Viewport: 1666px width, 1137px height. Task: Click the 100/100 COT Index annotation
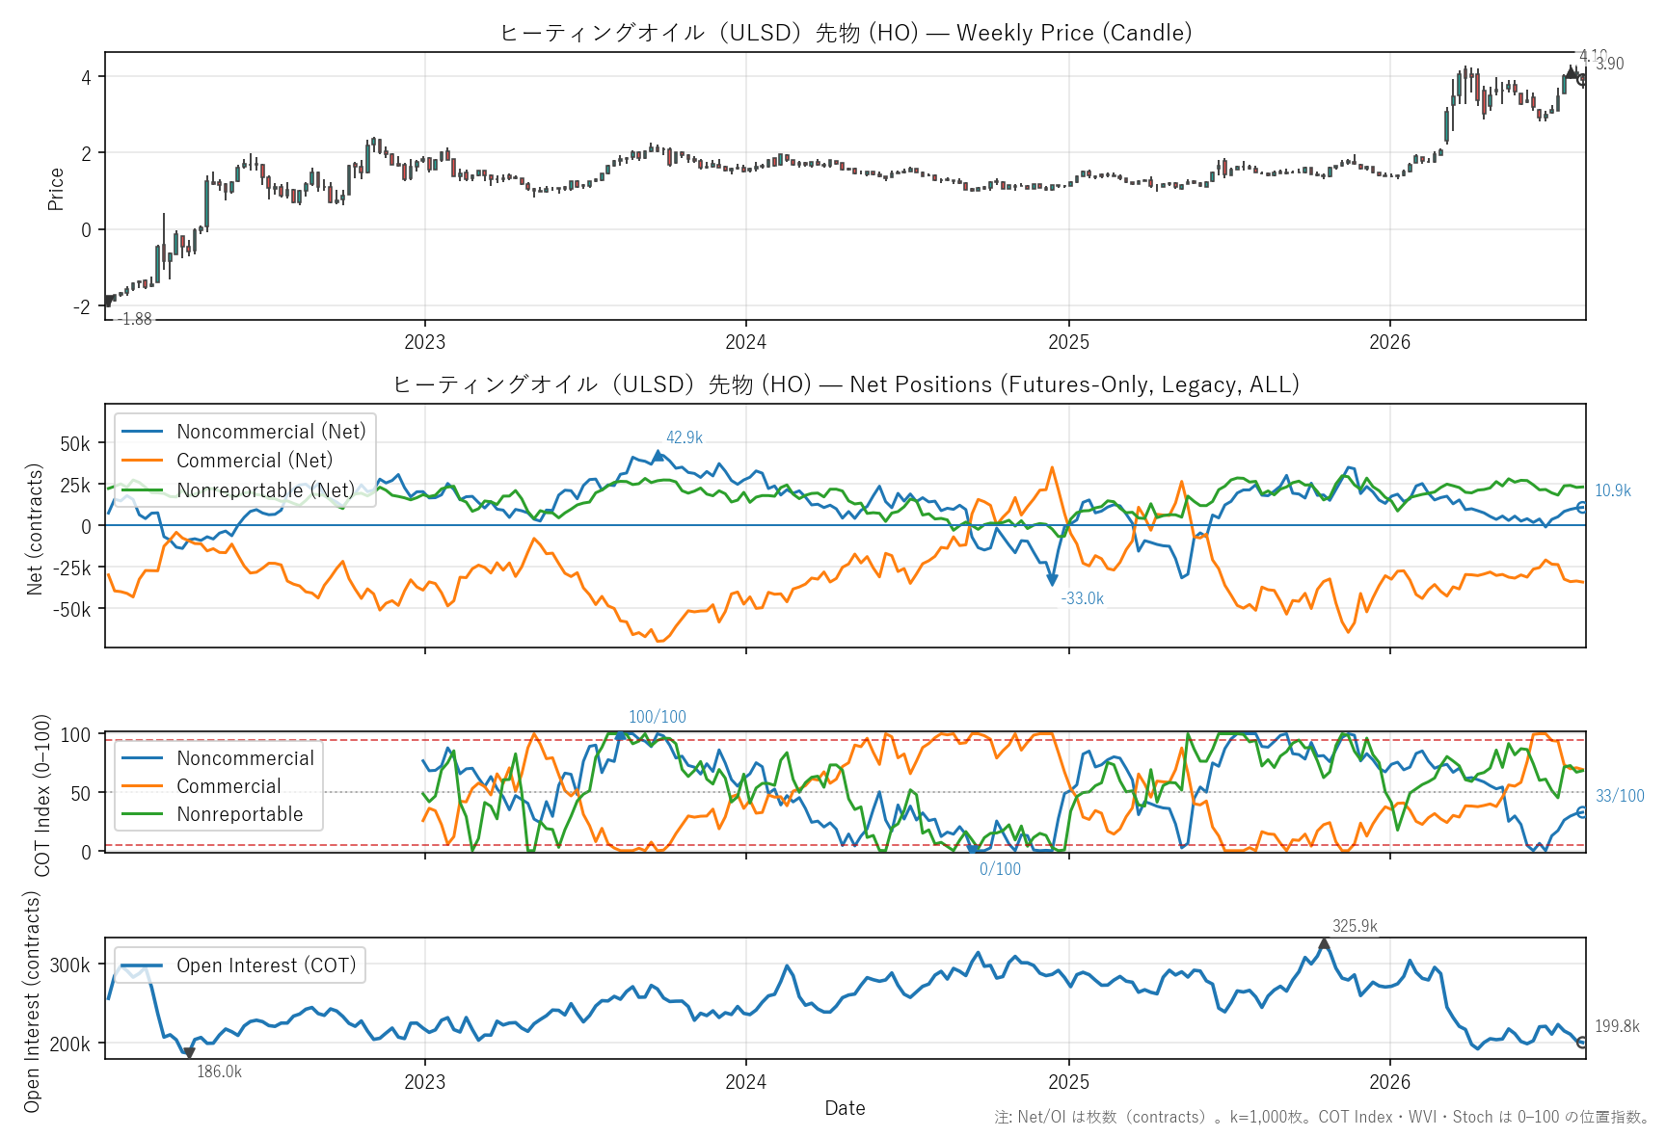click(658, 717)
